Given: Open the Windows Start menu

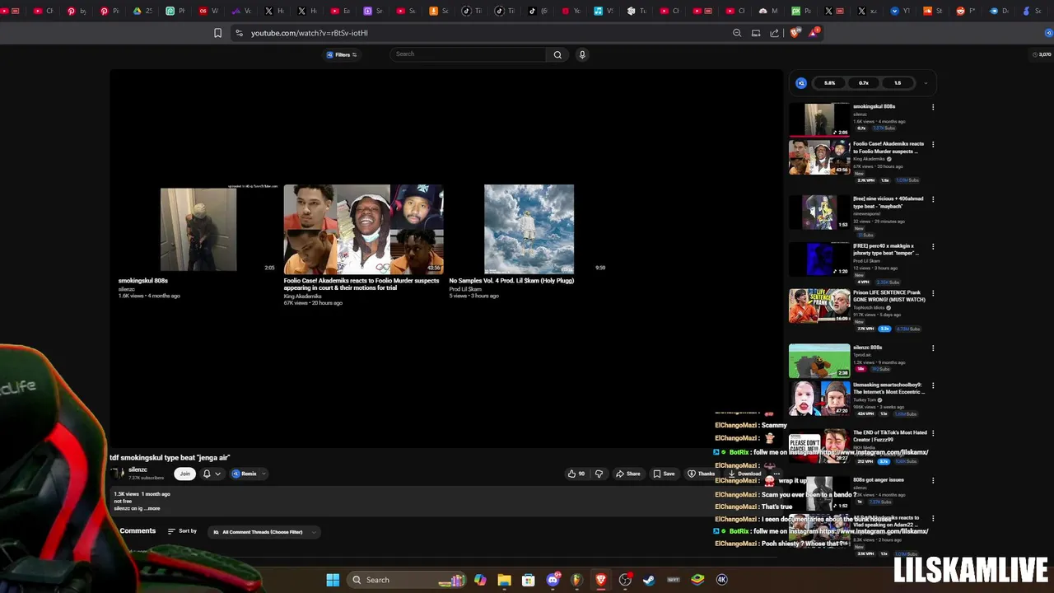Looking at the screenshot, I should pos(333,580).
